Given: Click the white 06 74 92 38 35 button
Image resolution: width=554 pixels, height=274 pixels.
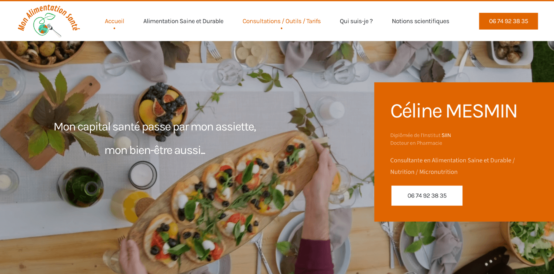Looking at the screenshot, I should point(427,195).
